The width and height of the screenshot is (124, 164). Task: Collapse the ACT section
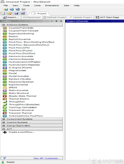coord(4,129)
